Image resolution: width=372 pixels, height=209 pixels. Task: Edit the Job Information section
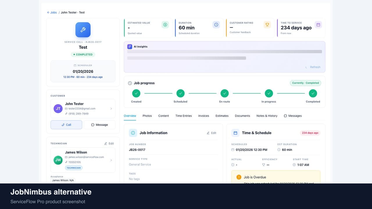click(212, 133)
